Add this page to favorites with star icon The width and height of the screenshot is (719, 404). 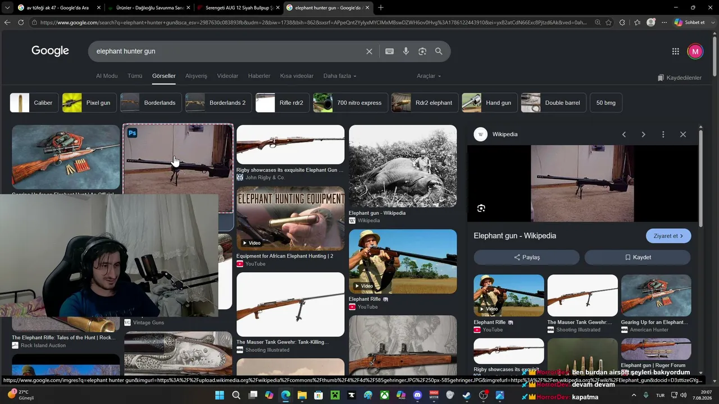[x=608, y=22]
